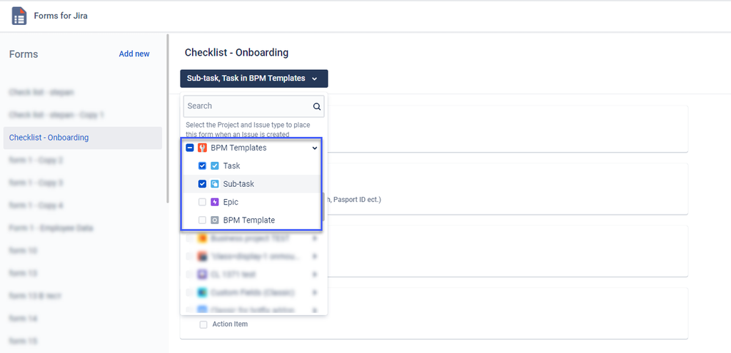Uncheck the Task checkbox
This screenshot has width=731, height=353.
(x=202, y=165)
